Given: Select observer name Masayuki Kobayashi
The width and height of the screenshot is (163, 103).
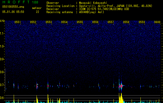Looking at the screenshot, I should coord(93,3).
